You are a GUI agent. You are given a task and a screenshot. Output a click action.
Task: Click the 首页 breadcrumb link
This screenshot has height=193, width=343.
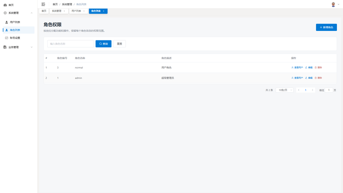pos(55,4)
